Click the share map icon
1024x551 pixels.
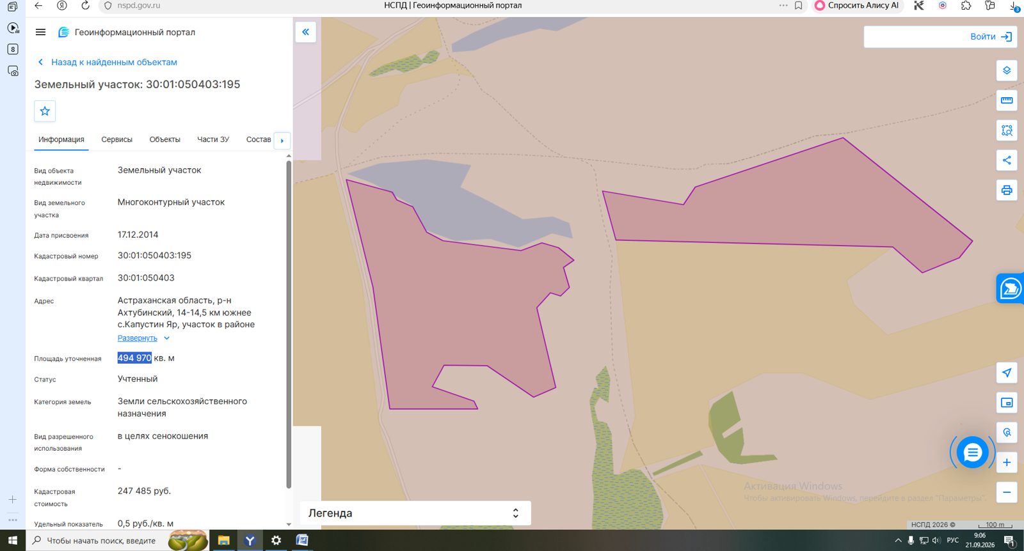coord(1007,160)
